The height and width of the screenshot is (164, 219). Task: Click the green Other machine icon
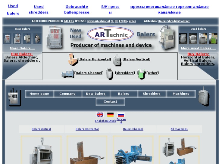(141, 73)
